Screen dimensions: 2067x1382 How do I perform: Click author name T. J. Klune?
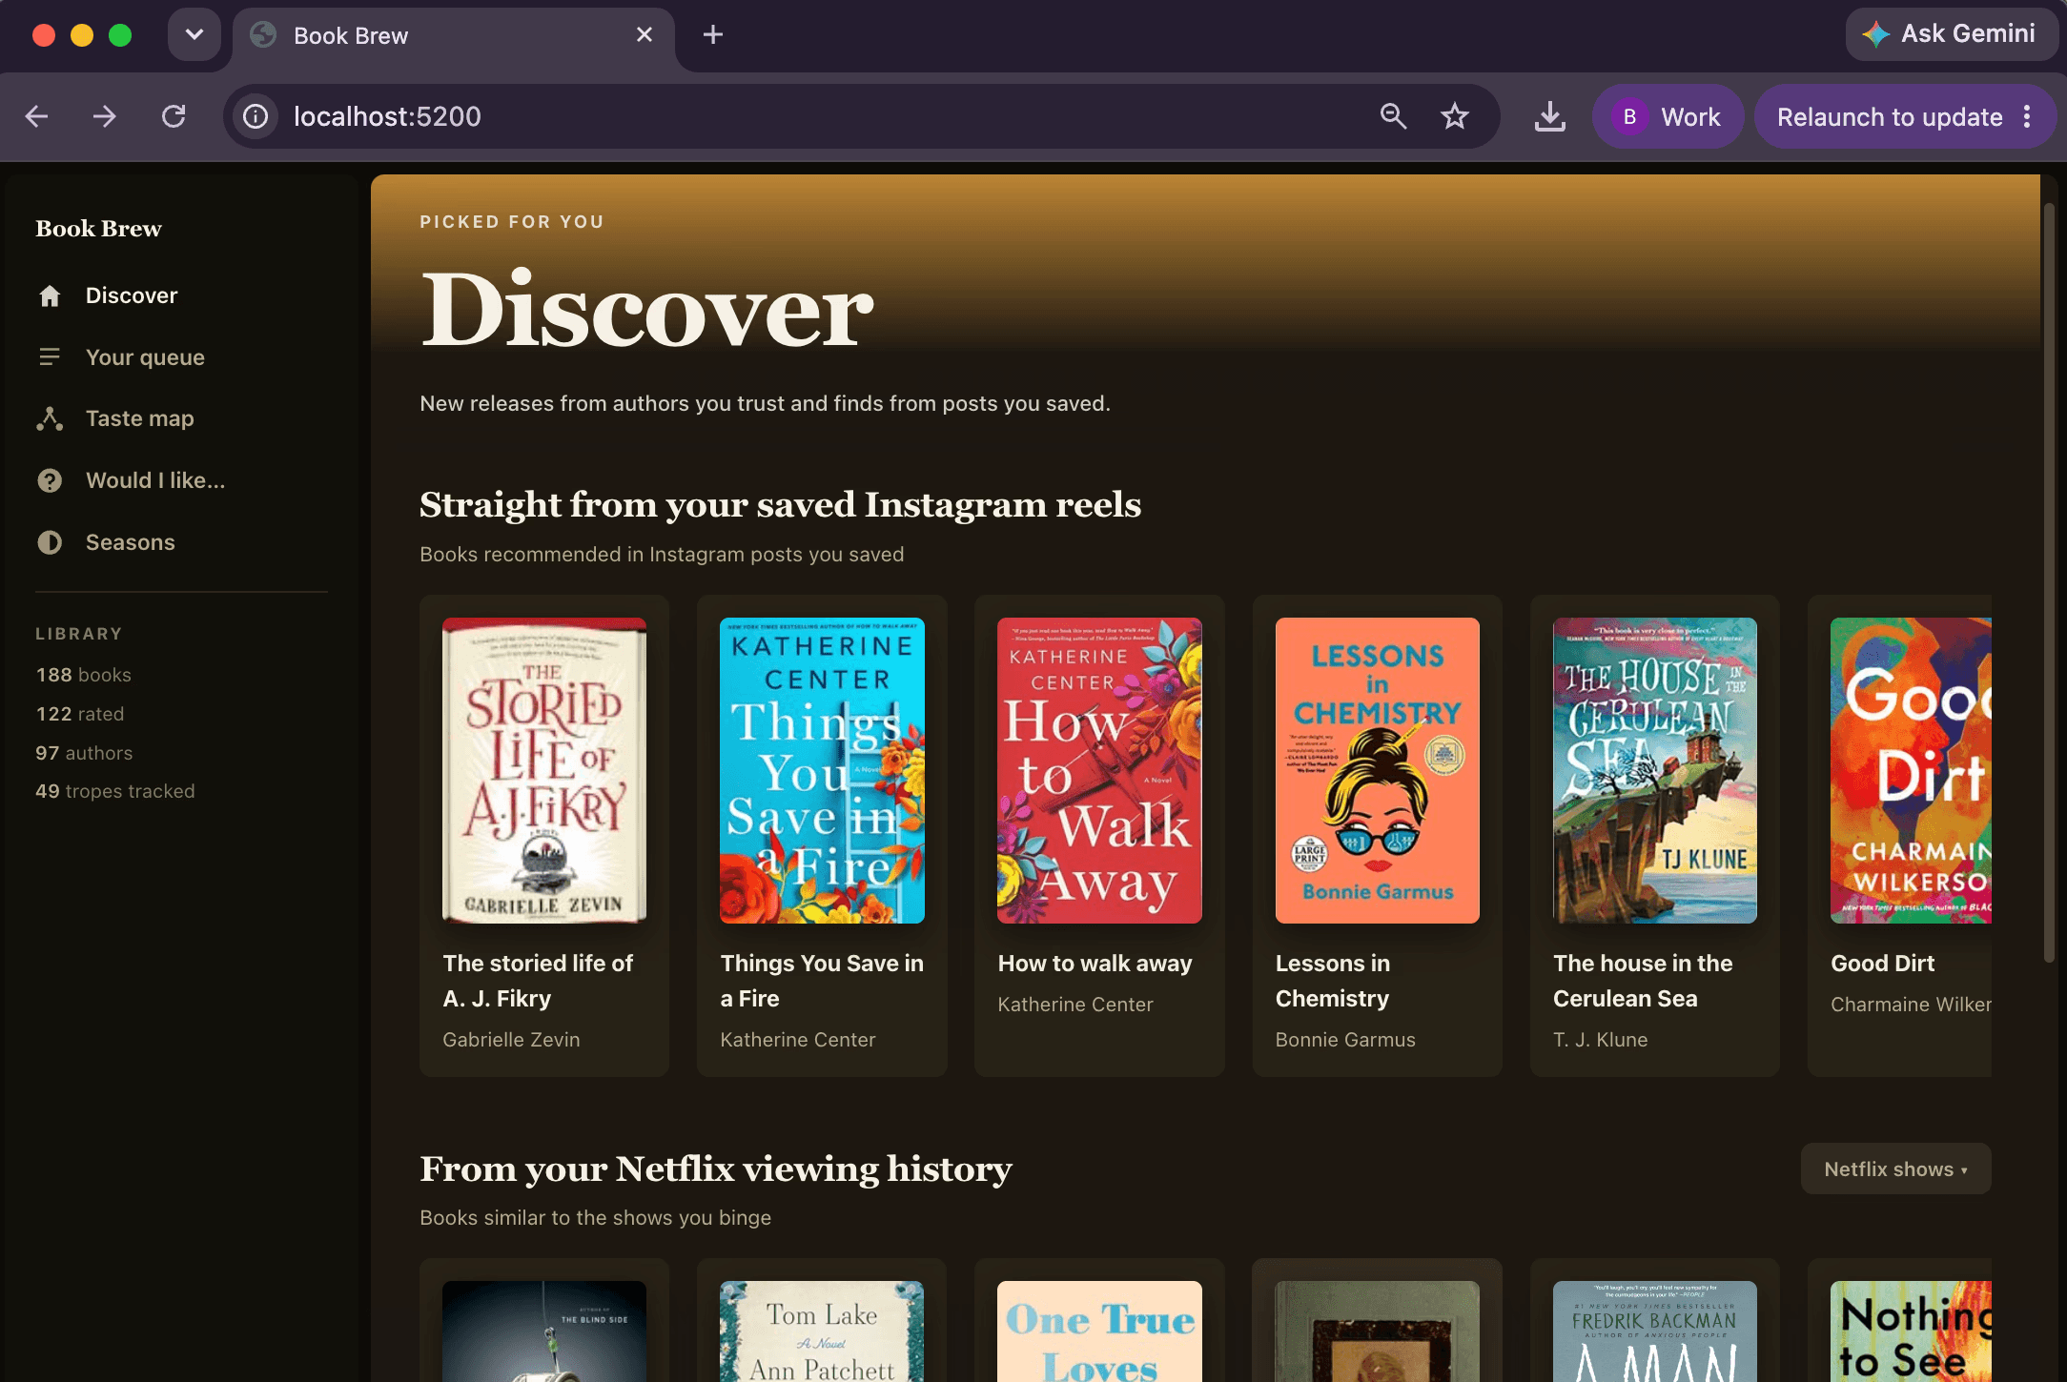pos(1601,1040)
